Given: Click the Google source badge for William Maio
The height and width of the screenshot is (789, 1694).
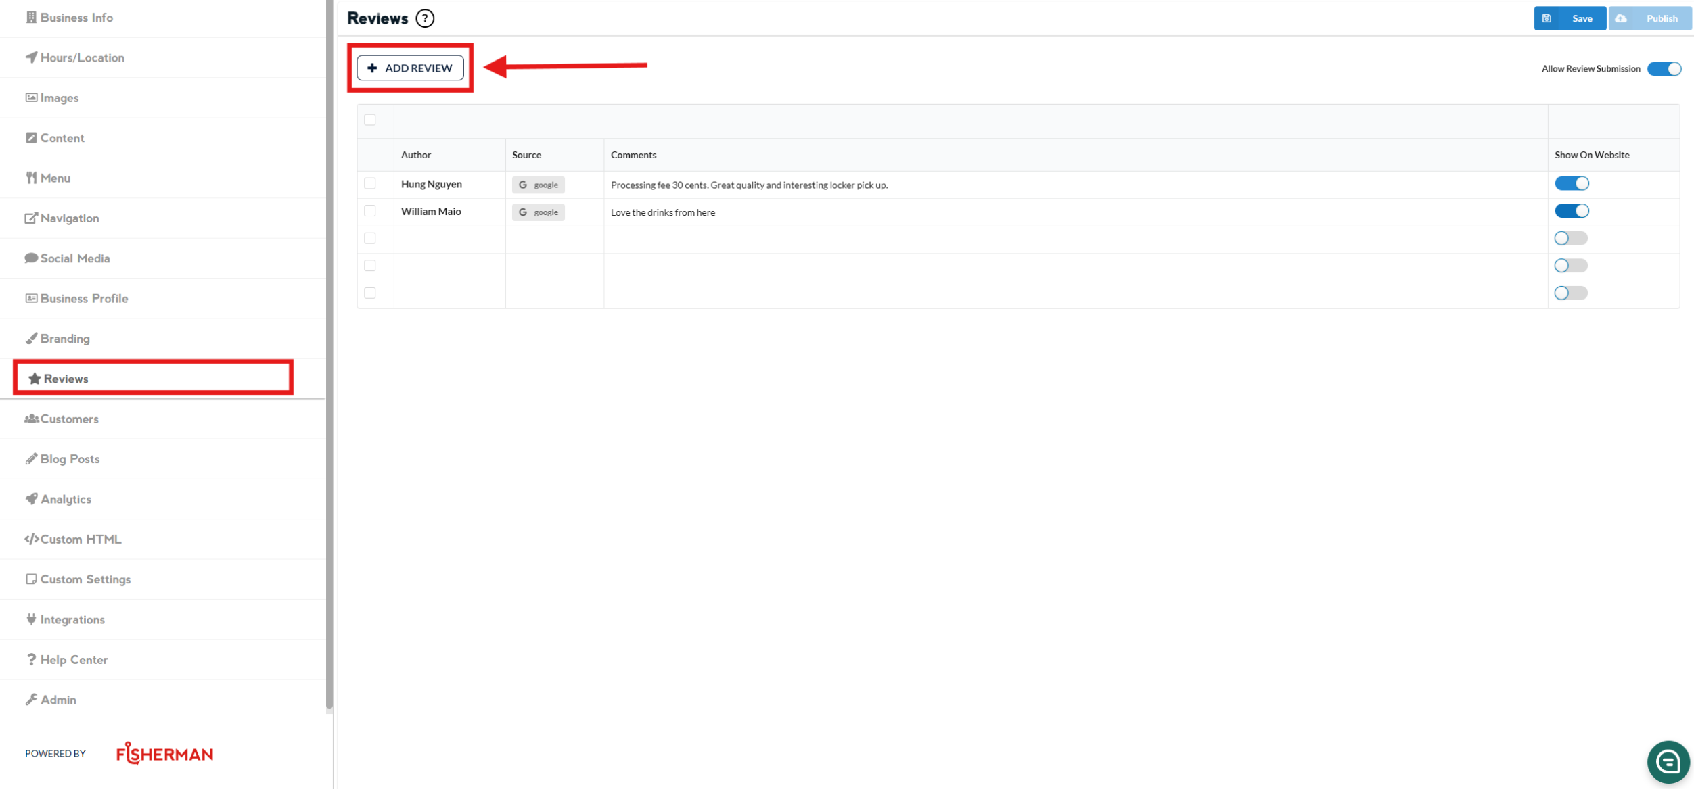Looking at the screenshot, I should pyautogui.click(x=538, y=212).
